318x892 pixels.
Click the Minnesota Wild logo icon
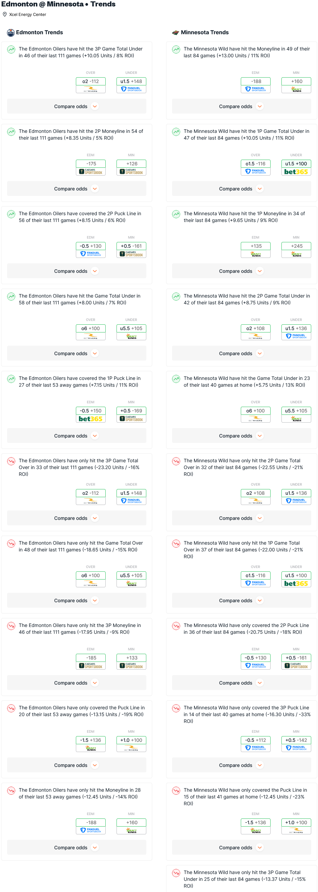(x=175, y=33)
